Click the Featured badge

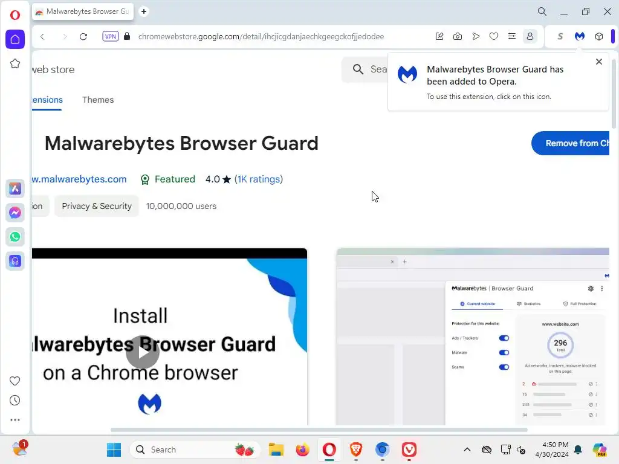point(168,179)
